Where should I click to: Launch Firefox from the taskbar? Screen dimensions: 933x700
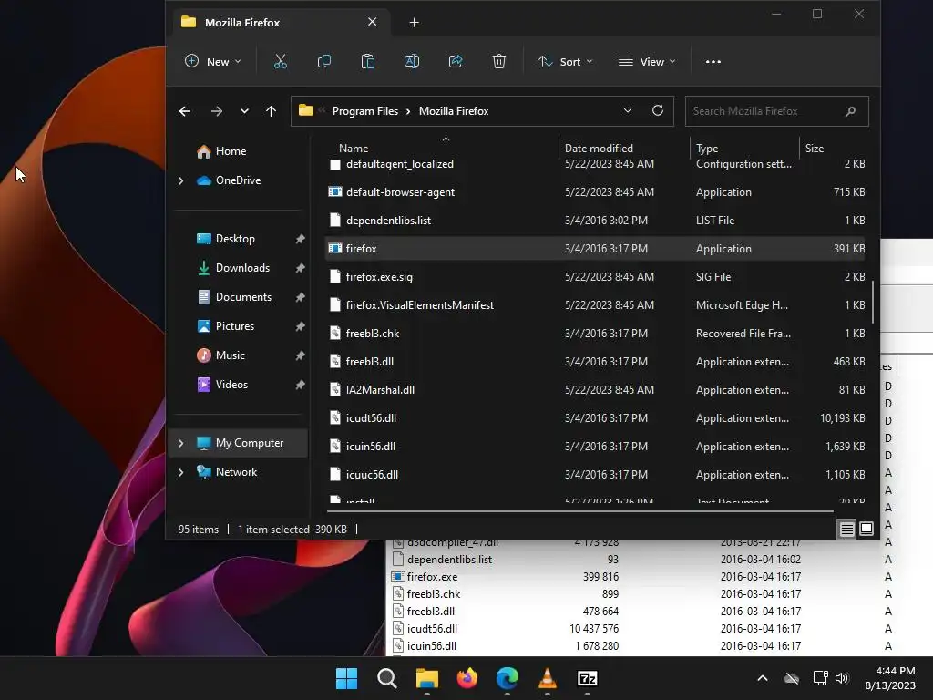pyautogui.click(x=467, y=678)
